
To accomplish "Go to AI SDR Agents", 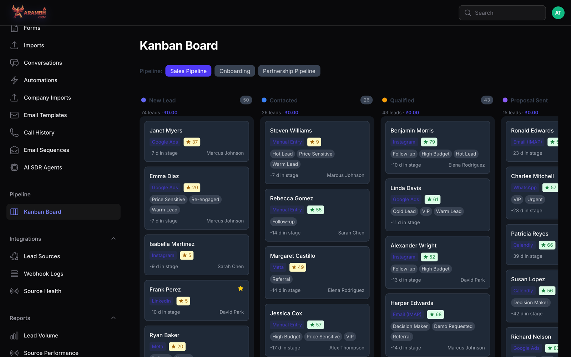I will point(43,167).
